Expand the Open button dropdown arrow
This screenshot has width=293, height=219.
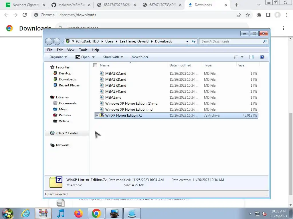pyautogui.click(x=94, y=57)
